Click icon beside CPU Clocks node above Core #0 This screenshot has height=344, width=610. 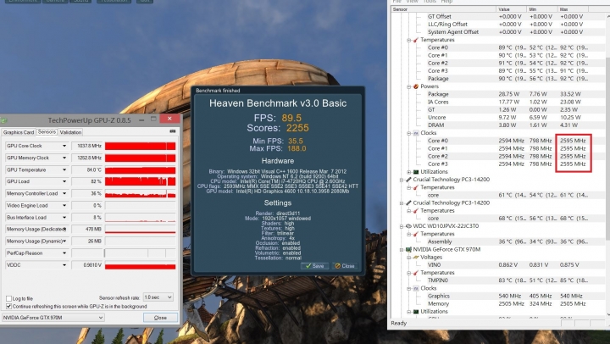[x=416, y=133]
